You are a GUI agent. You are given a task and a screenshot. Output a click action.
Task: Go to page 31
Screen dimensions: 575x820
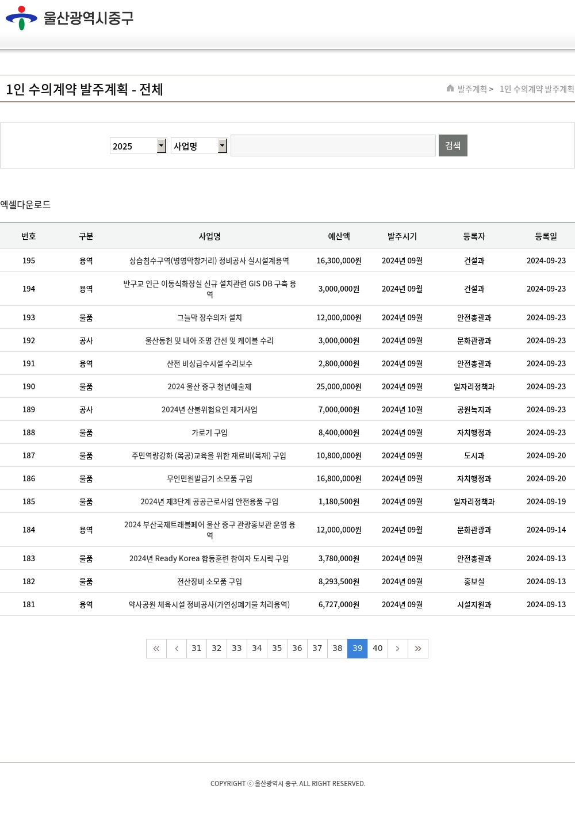point(197,649)
